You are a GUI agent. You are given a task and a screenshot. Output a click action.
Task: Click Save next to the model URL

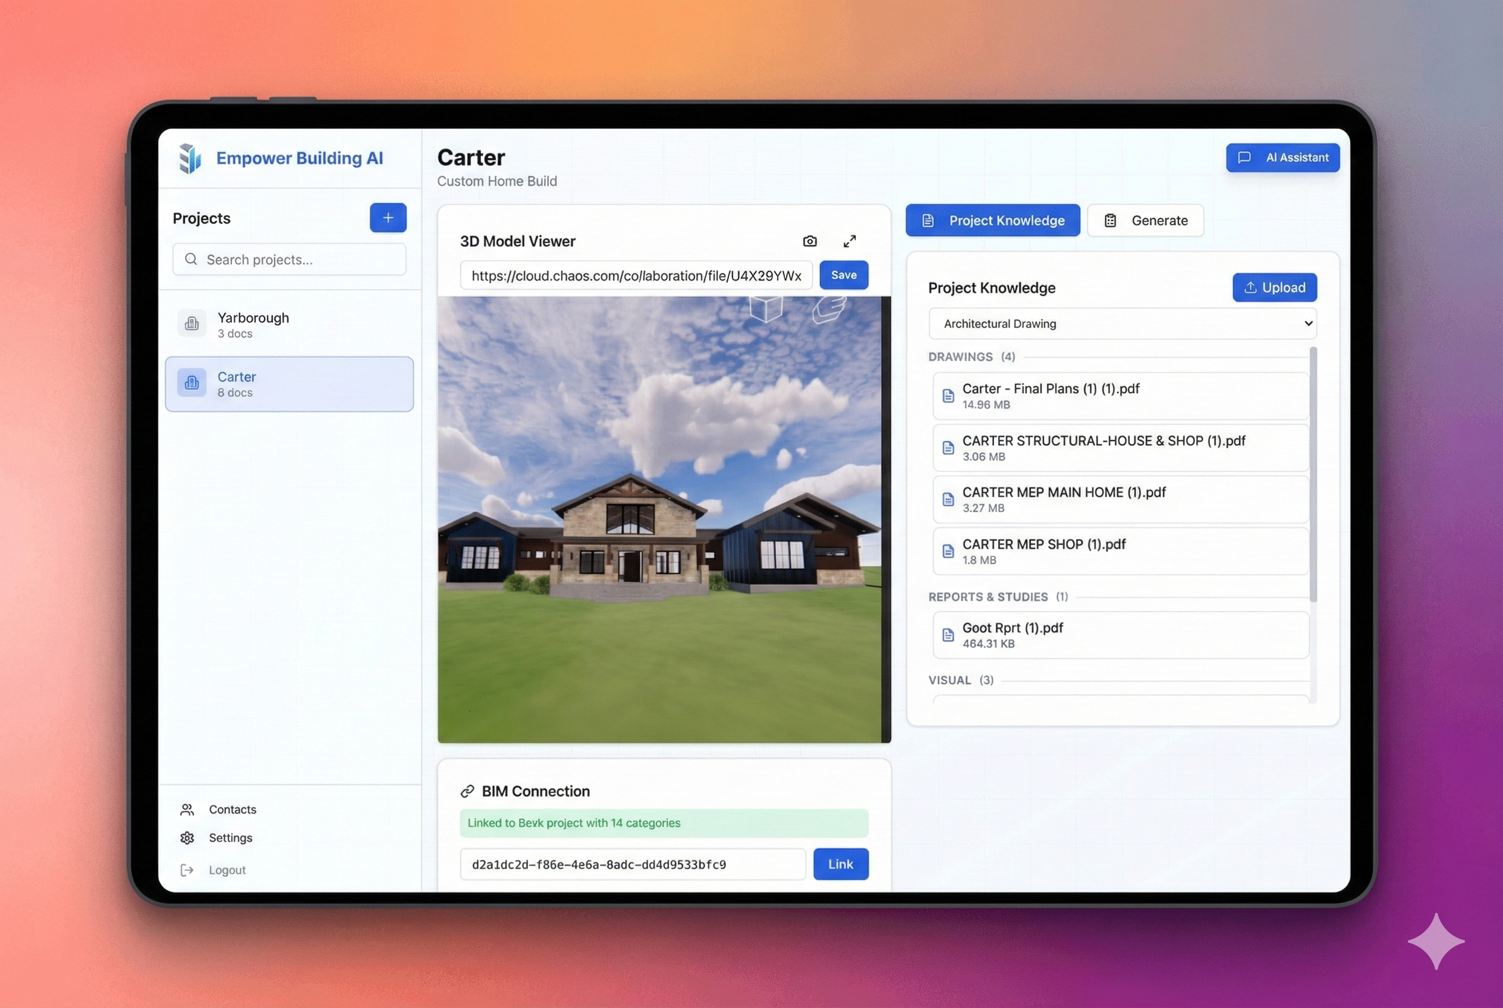[843, 275]
